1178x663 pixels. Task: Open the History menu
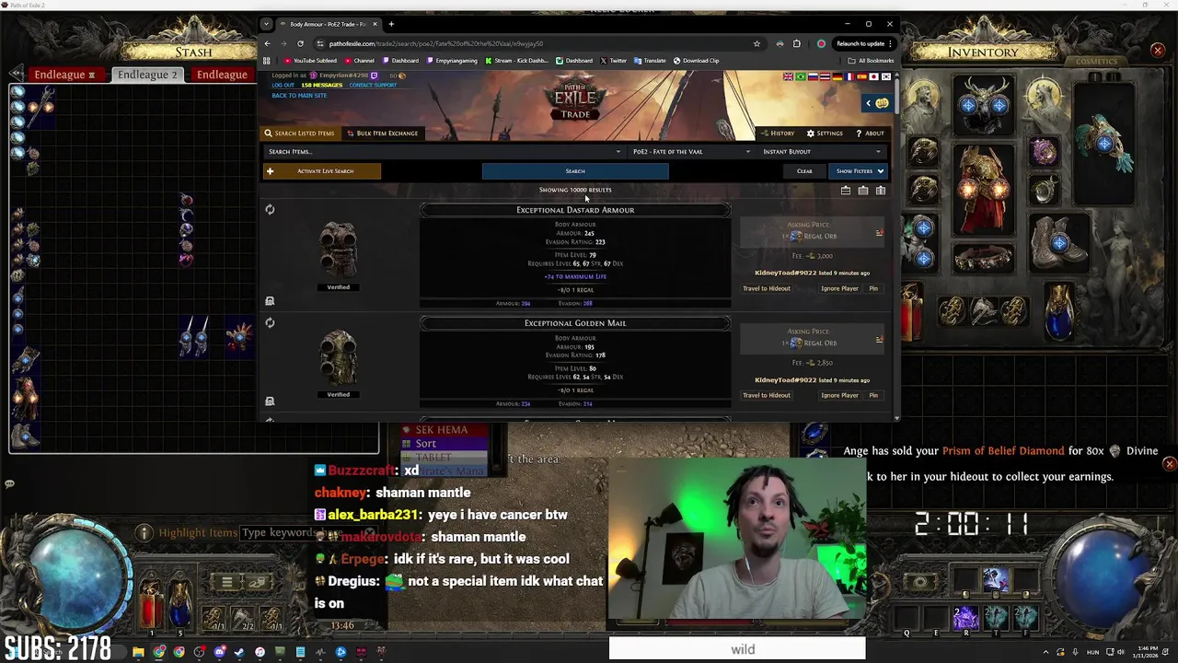[777, 134]
